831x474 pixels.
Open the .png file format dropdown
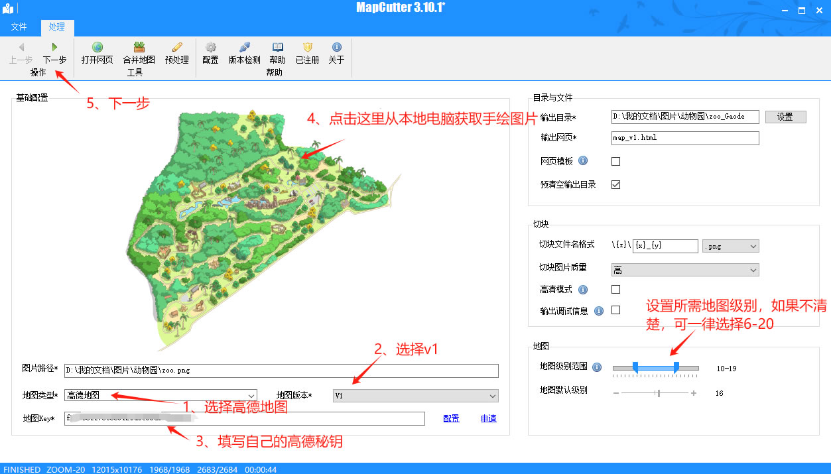tap(730, 246)
